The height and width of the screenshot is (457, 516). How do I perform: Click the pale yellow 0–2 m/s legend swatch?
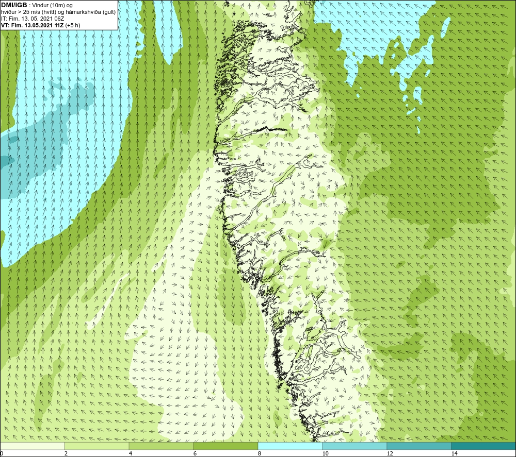coord(32,446)
